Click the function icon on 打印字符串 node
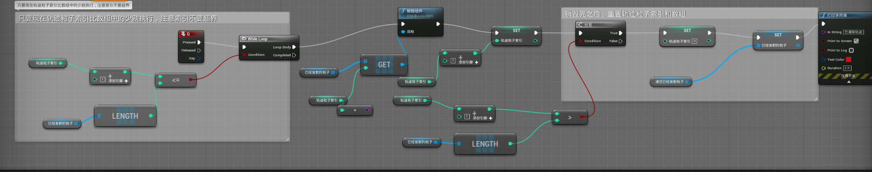 pos(824,16)
